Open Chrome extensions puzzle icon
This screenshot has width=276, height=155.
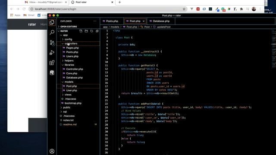click(x=241, y=9)
